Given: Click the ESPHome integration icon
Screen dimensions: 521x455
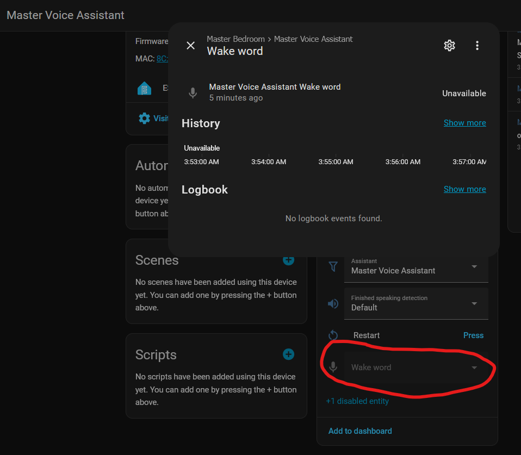Looking at the screenshot, I should point(144,88).
